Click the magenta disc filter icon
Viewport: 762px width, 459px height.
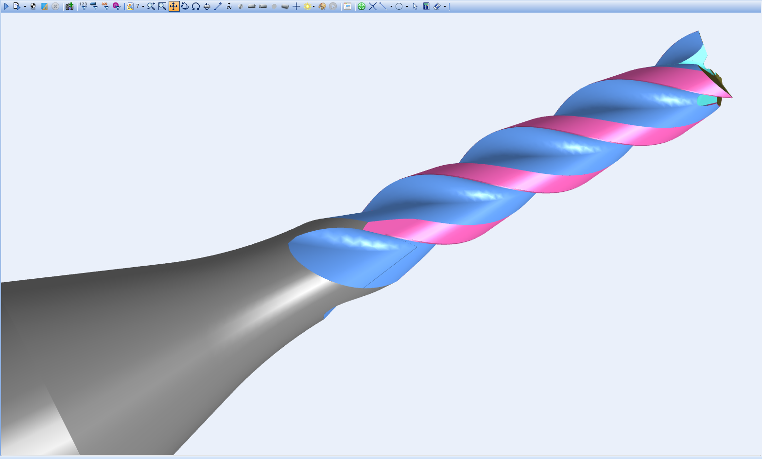pos(116,6)
